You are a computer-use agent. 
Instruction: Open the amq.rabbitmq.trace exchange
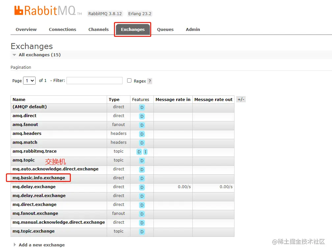point(35,151)
